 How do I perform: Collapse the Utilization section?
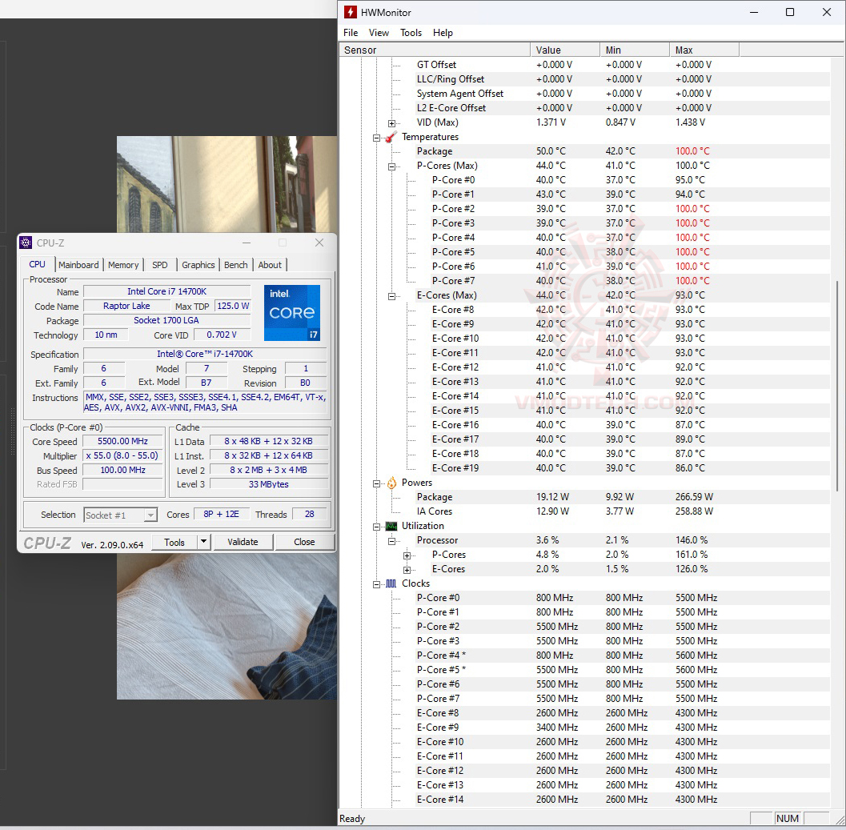(377, 527)
